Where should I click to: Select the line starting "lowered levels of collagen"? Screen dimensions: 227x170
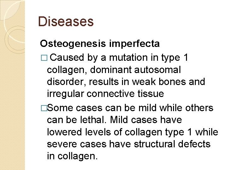click(132, 132)
